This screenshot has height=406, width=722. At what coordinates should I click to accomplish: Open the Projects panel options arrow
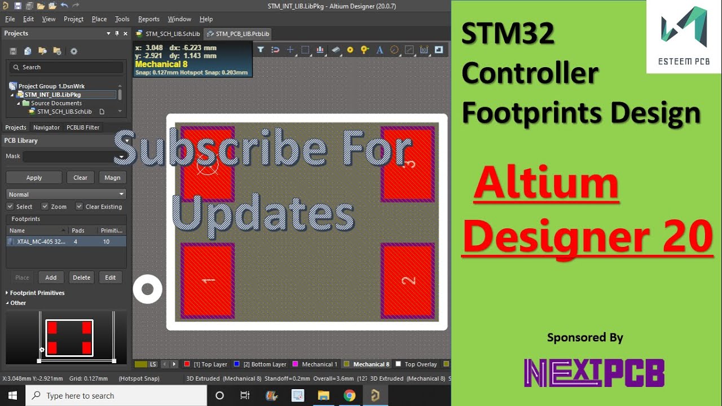point(109,34)
